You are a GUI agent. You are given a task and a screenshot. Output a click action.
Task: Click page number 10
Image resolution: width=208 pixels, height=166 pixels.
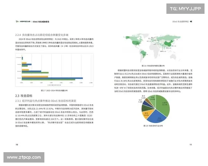(x=17, y=145)
